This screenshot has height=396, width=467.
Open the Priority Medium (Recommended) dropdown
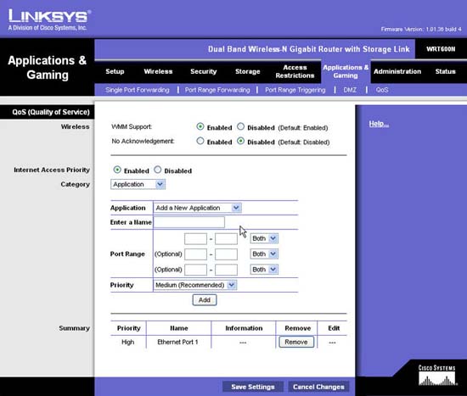pyautogui.click(x=195, y=285)
